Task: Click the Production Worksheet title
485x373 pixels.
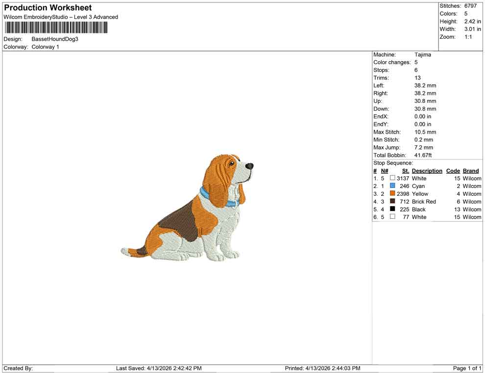Action: [x=47, y=7]
